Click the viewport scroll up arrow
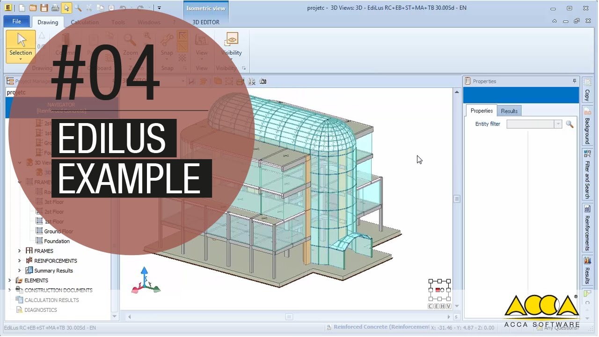Viewport: 599px width, 337px height. (x=457, y=92)
